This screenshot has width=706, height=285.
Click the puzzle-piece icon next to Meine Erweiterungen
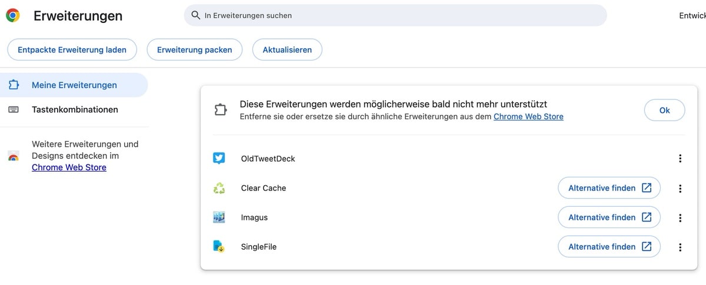coord(14,85)
